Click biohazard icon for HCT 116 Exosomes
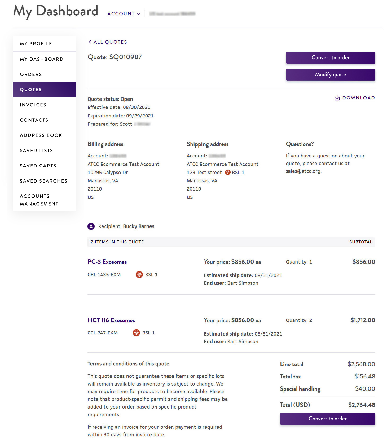This screenshot has width=387, height=444. 136,333
